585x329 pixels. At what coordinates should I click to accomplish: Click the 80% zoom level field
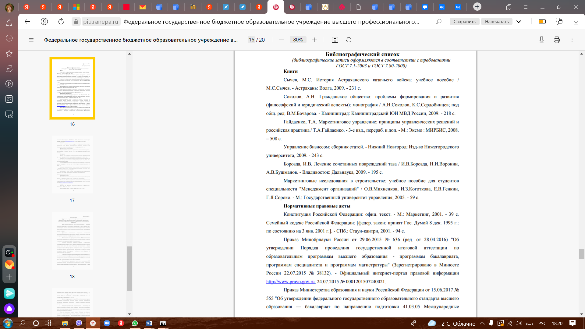298,40
